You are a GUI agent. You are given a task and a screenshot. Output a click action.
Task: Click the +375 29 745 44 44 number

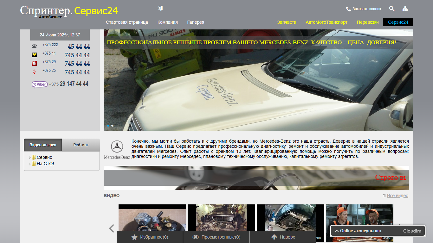click(x=66, y=63)
